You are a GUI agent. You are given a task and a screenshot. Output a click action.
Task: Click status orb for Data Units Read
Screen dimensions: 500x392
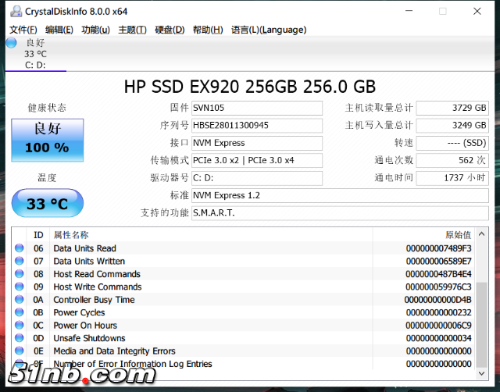point(20,248)
